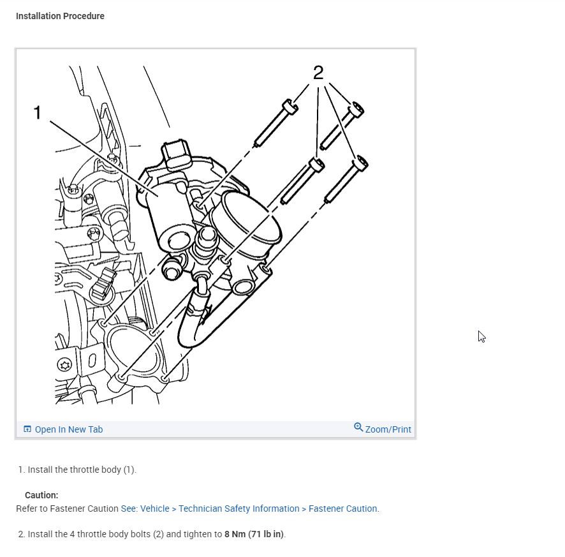Select the Zoom/Print link text
This screenshot has height=557, width=565.
coord(388,429)
